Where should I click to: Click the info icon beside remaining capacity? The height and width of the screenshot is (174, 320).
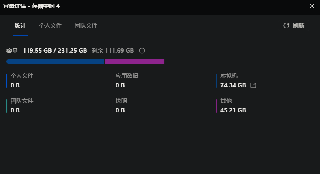[x=142, y=51]
